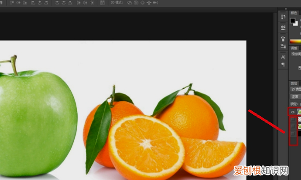Viewport: 301px width, 180px height.
Task: Select the 3D Slide mode icon
Action: [x=149, y=2]
